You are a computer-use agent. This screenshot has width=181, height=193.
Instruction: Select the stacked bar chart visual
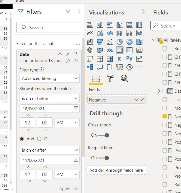tap(90, 25)
